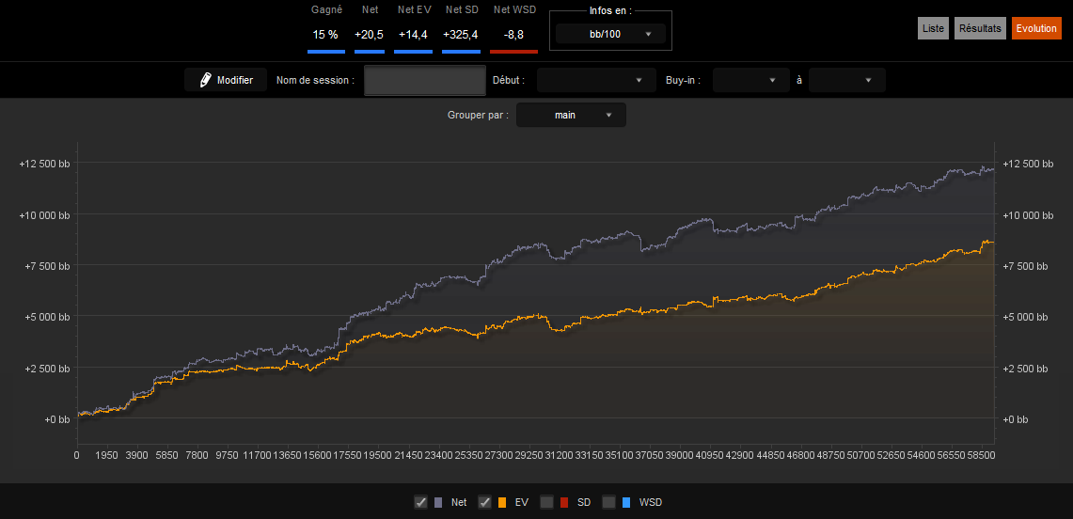Click the pencil icon on Modifier
Screen dimensions: 1073x519
[205, 80]
